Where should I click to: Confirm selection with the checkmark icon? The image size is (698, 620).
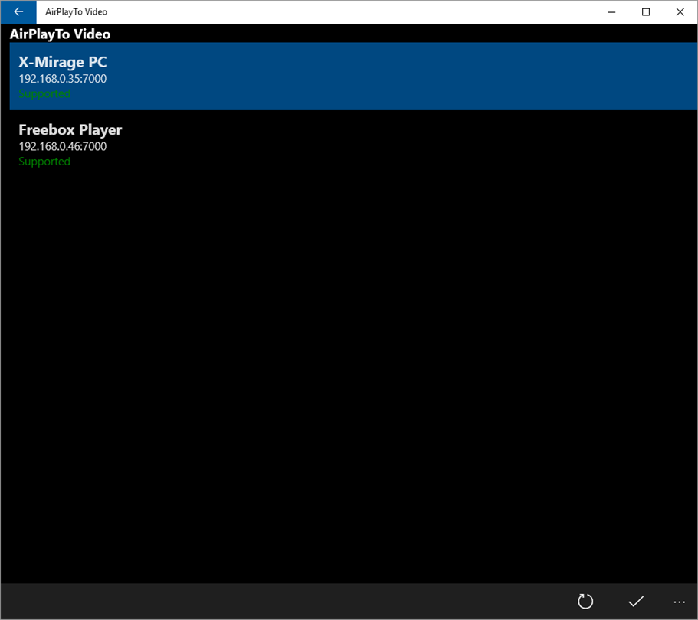coord(636,602)
